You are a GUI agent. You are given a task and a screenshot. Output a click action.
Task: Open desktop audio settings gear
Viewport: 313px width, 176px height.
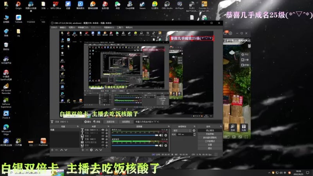[165, 145]
